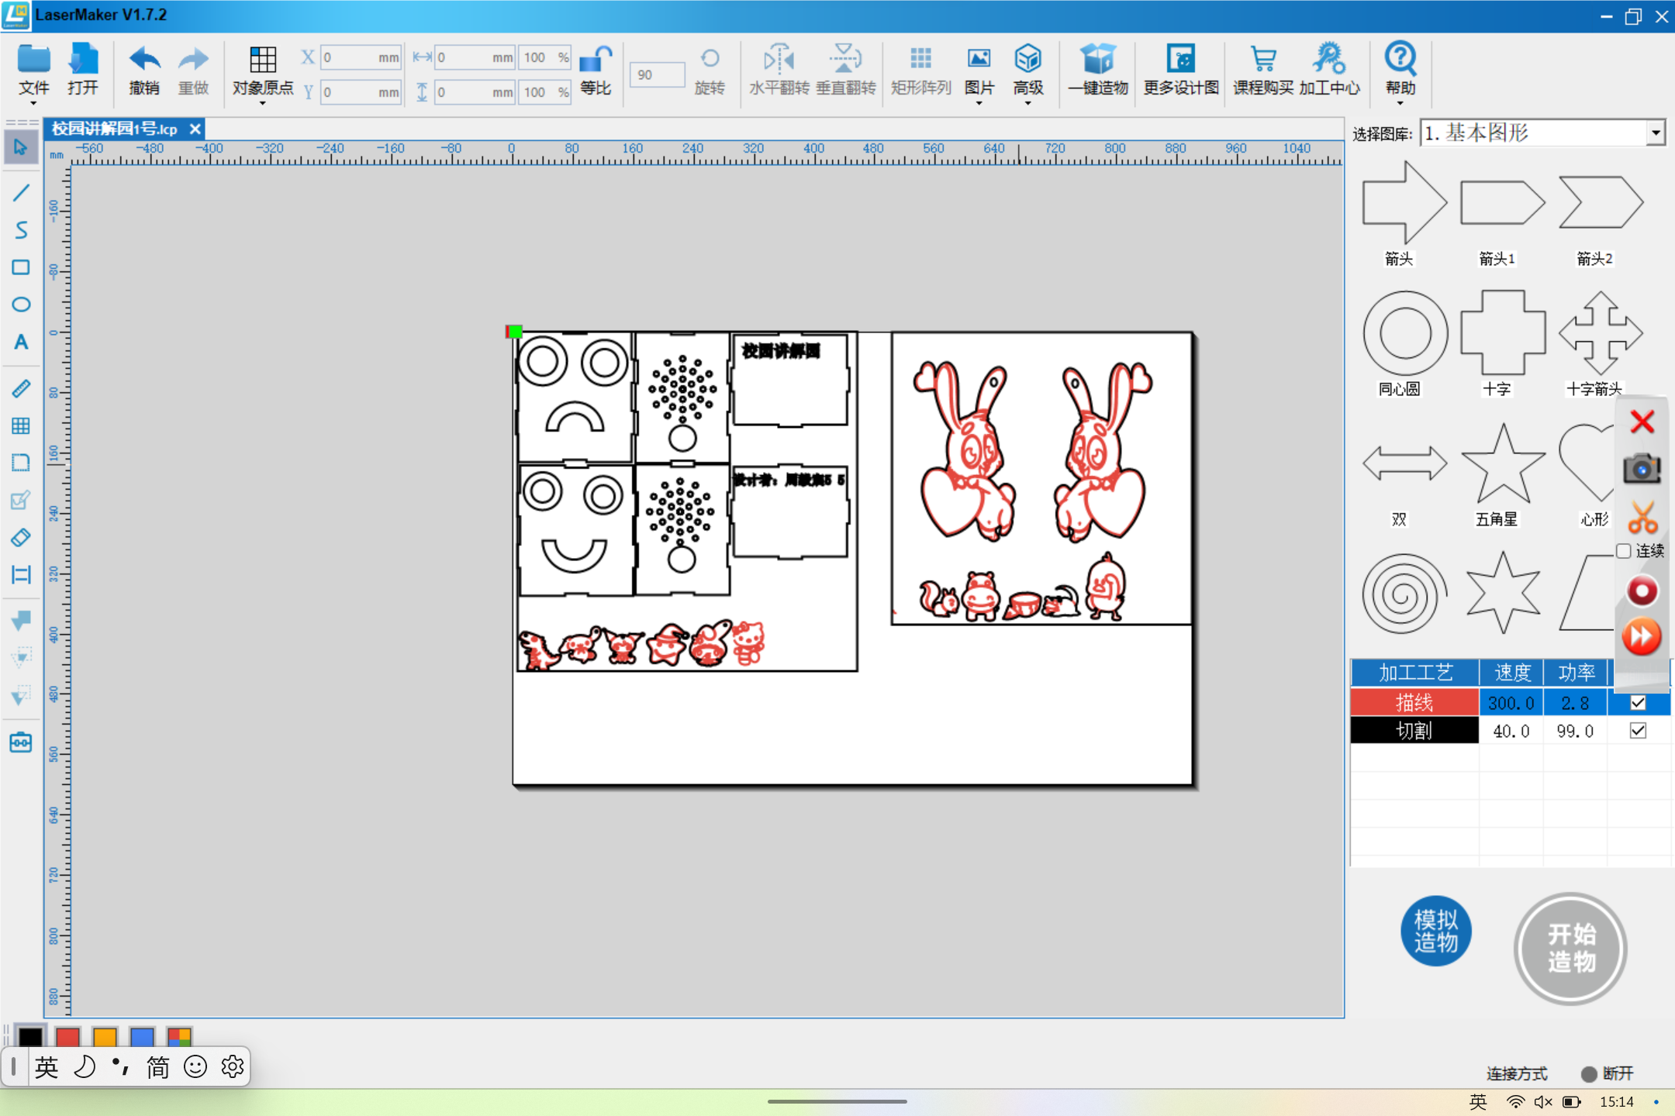Switch to the 校园讲解园1号.lcp tab
1675x1116 pixels.
pos(115,129)
